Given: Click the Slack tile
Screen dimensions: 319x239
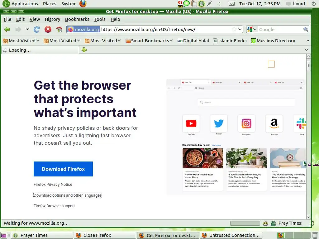Looking at the screenshot, I should [x=300, y=124].
